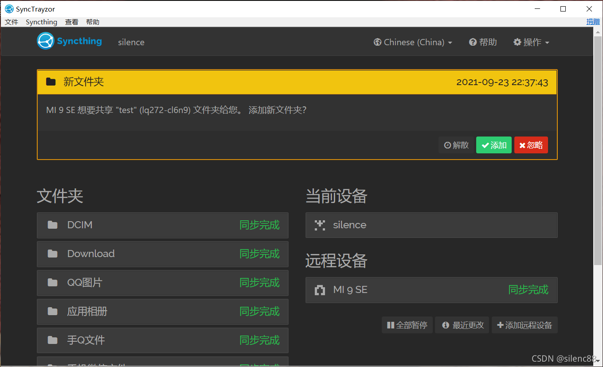Expand the Download folder row

163,254
